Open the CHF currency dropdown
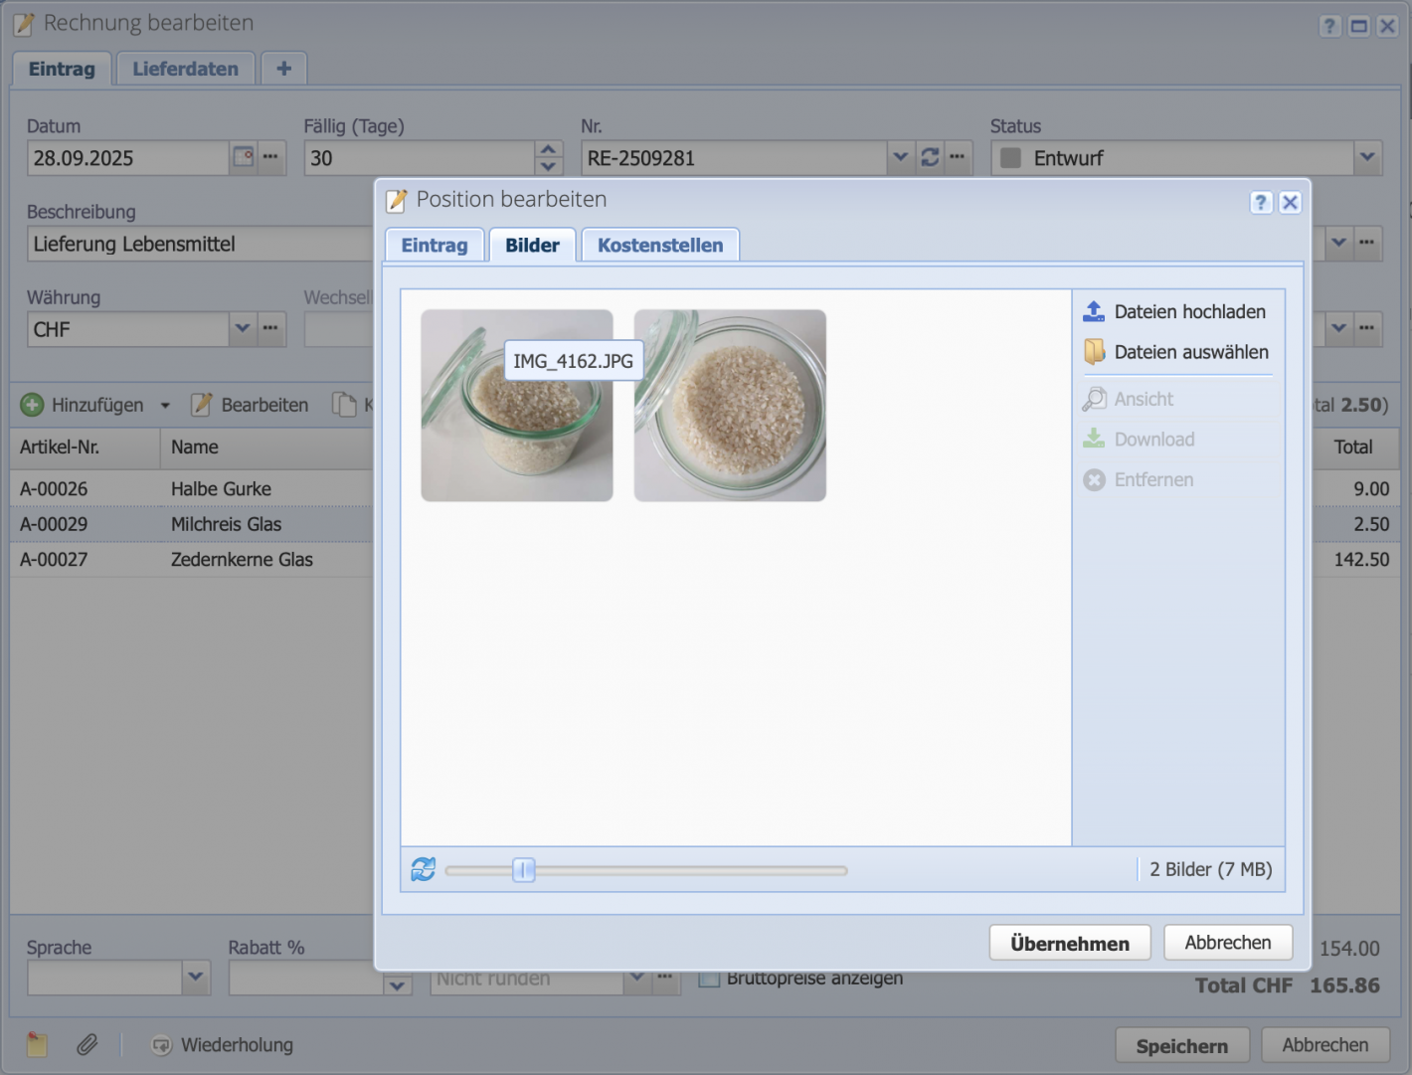1412x1075 pixels. (x=242, y=329)
